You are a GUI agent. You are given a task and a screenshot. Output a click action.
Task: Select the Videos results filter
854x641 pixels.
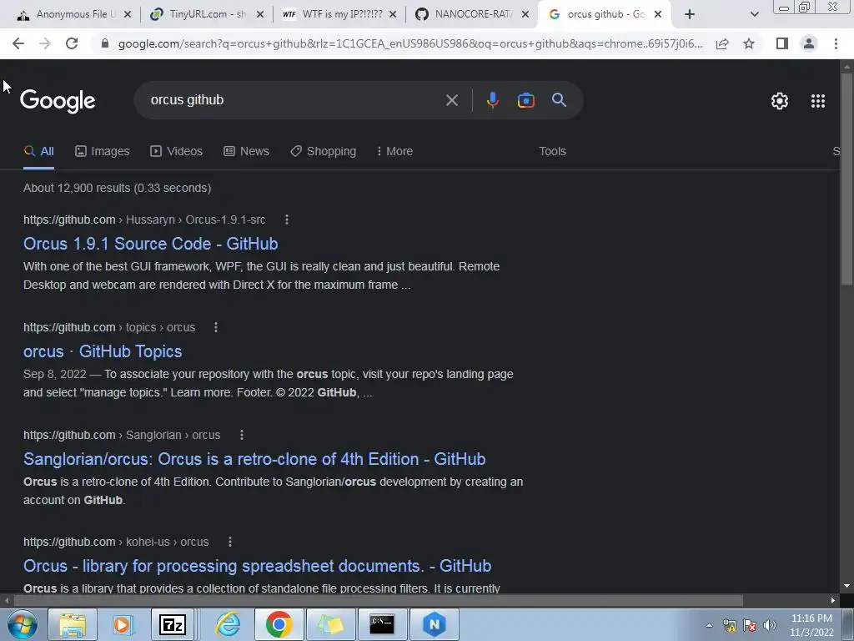(x=176, y=152)
